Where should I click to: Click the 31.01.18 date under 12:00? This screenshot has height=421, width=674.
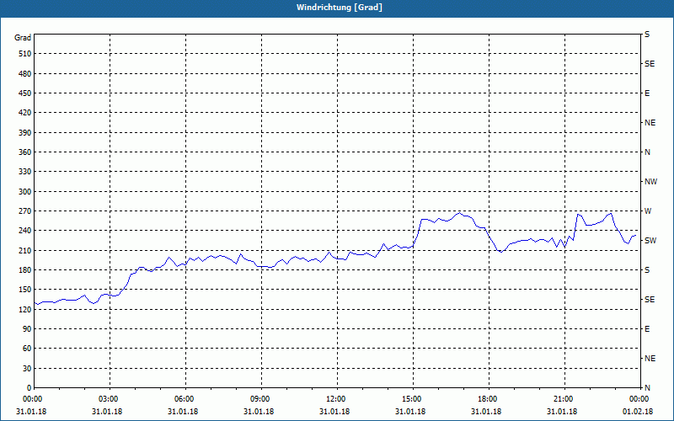point(334,412)
